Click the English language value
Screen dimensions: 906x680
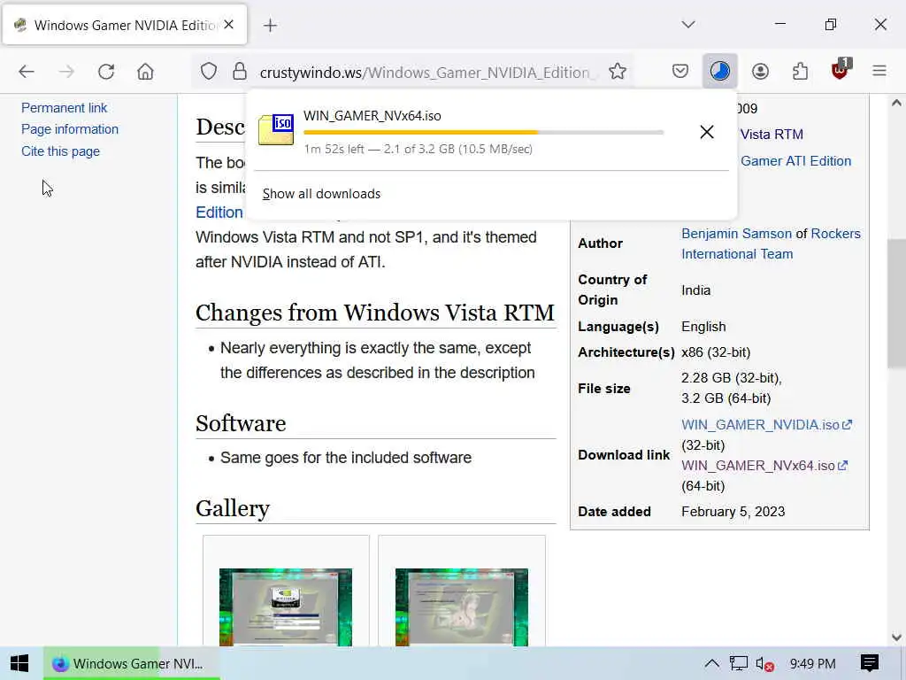coord(703,327)
